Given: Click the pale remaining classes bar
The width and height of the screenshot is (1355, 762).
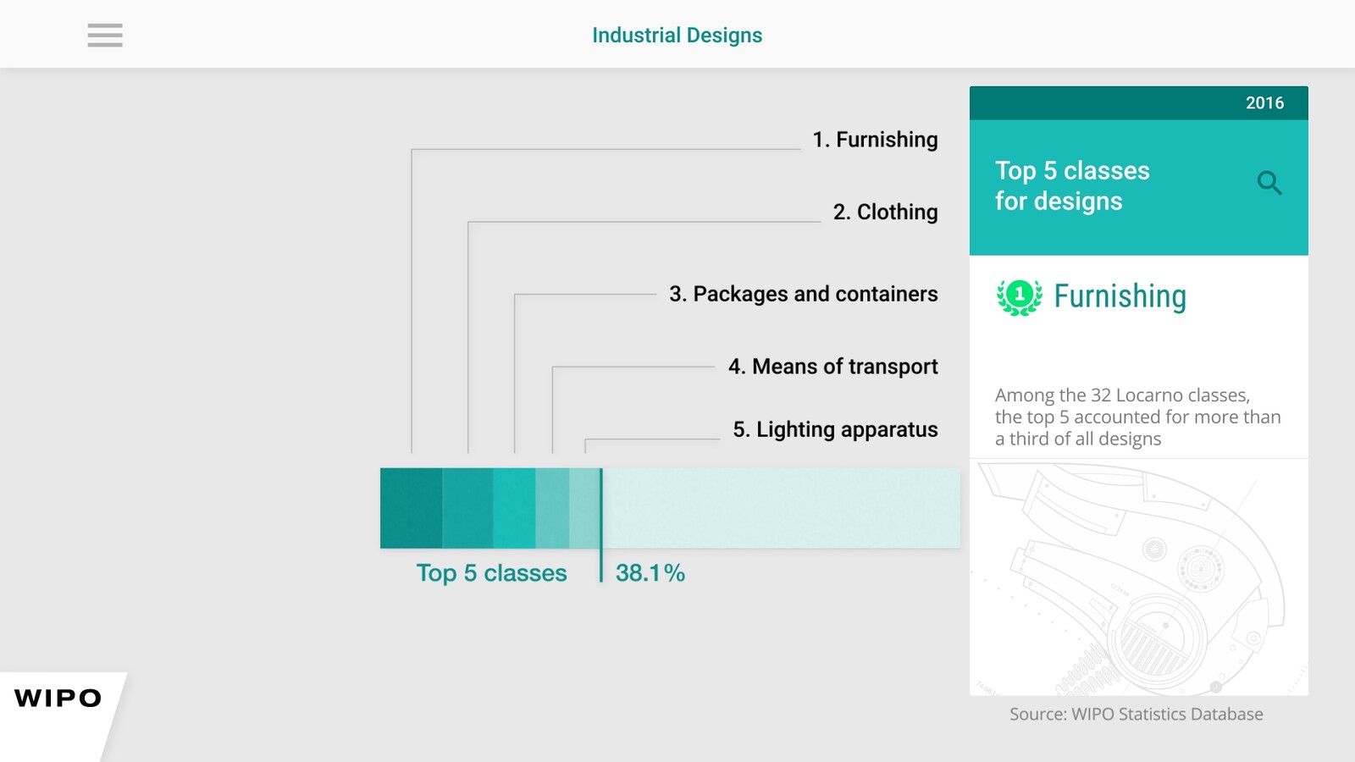Looking at the screenshot, I should point(781,508).
